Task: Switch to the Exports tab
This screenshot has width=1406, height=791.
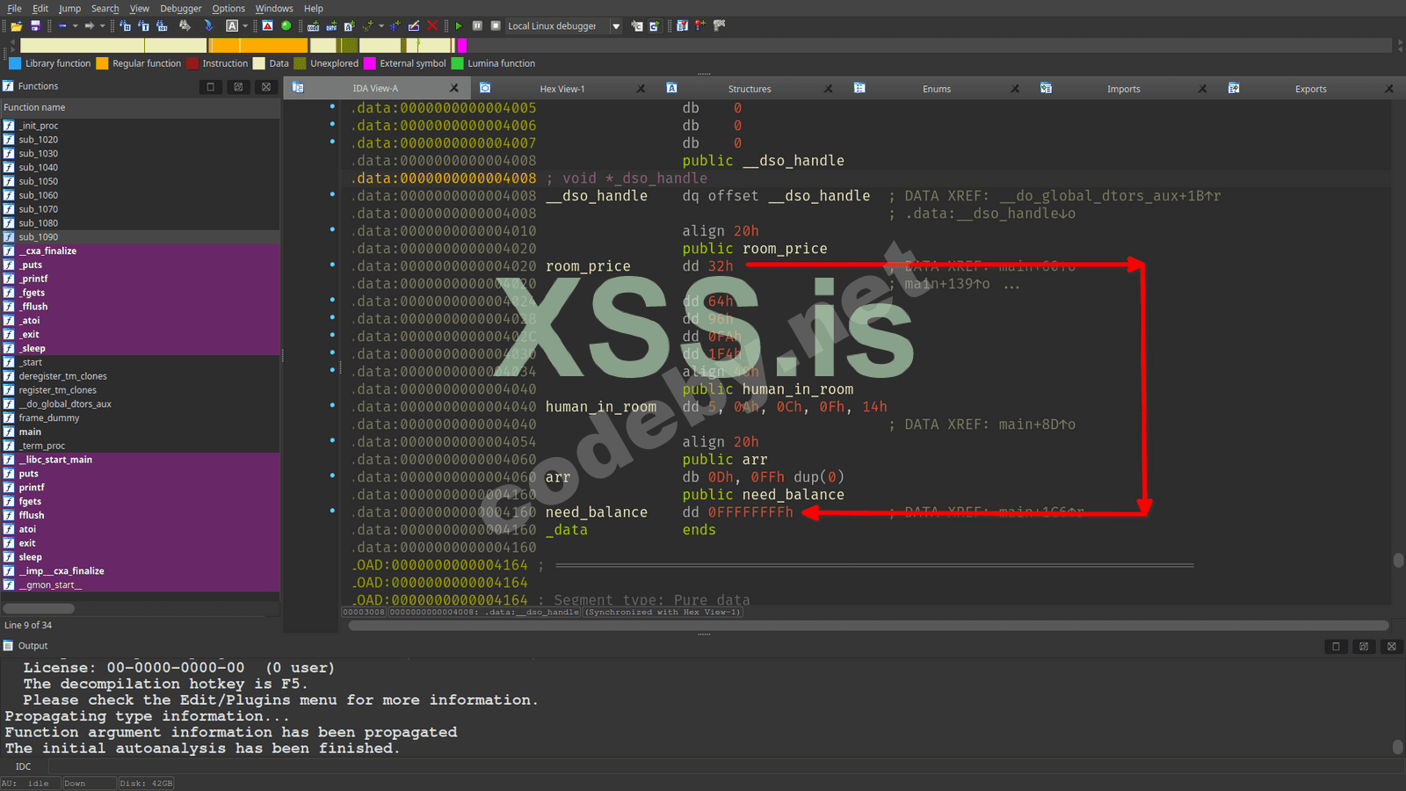Action: coord(1310,89)
